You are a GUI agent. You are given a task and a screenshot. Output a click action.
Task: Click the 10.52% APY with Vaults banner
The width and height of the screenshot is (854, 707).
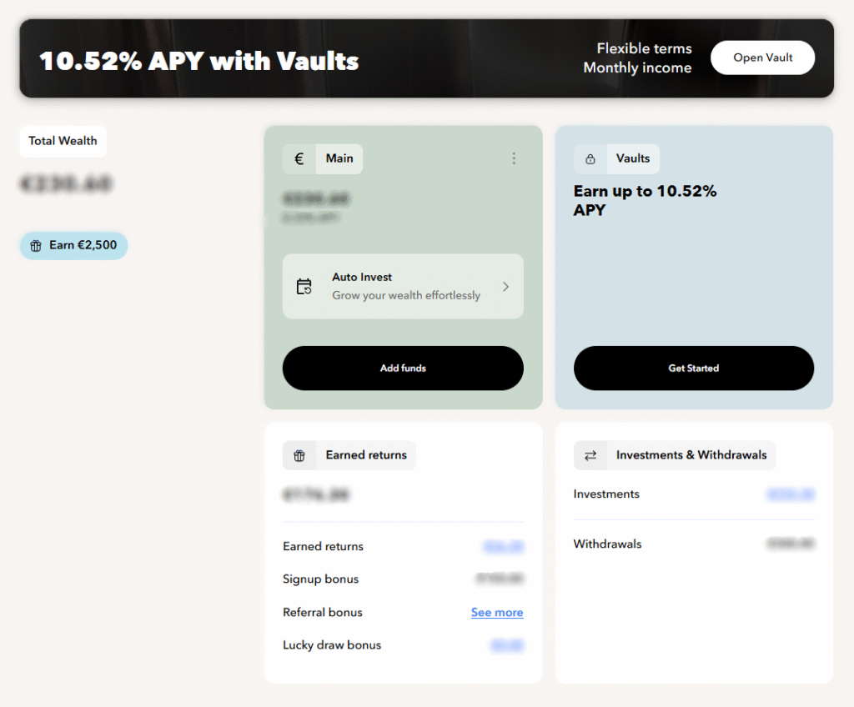tap(199, 61)
